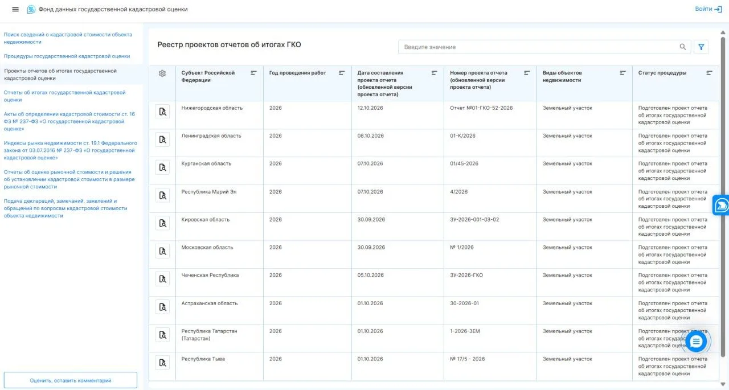This screenshot has width=729, height=390.
Task: View document for Курганская область row
Action: click(x=162, y=167)
